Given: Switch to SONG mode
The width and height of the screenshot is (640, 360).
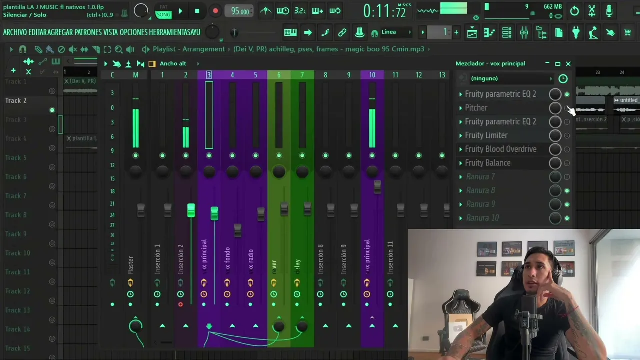Looking at the screenshot, I should pyautogui.click(x=163, y=15).
